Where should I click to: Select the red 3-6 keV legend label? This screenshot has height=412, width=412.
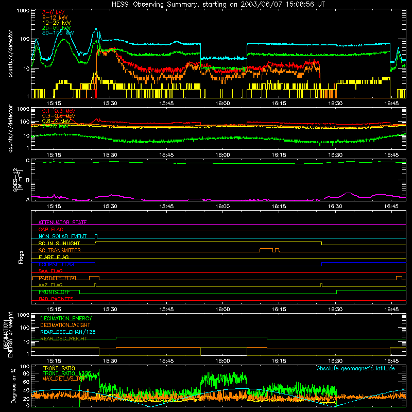coord(54,12)
